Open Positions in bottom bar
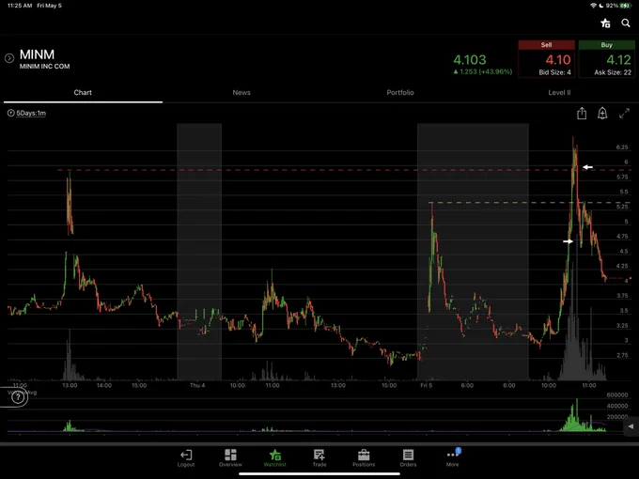Screen dimensions: 639x479 point(364,458)
